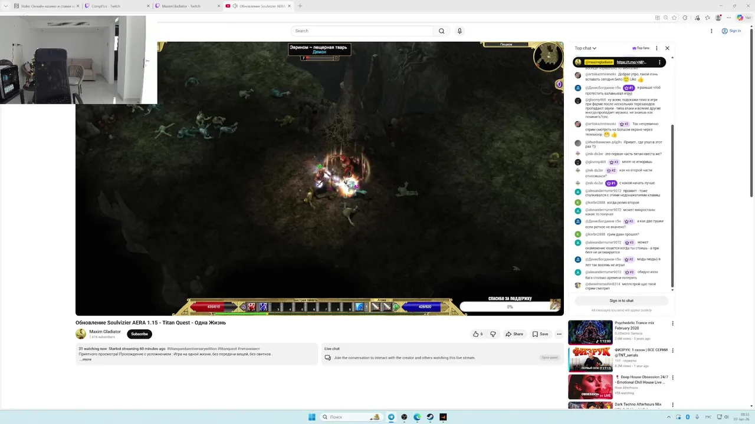This screenshot has width=755, height=424.
Task: Follow the pinned t.me link in chat
Action: tap(631, 62)
